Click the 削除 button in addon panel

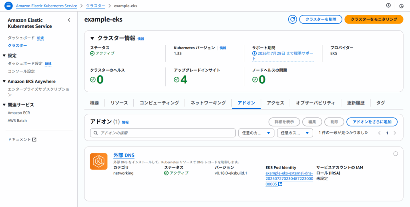334,122
